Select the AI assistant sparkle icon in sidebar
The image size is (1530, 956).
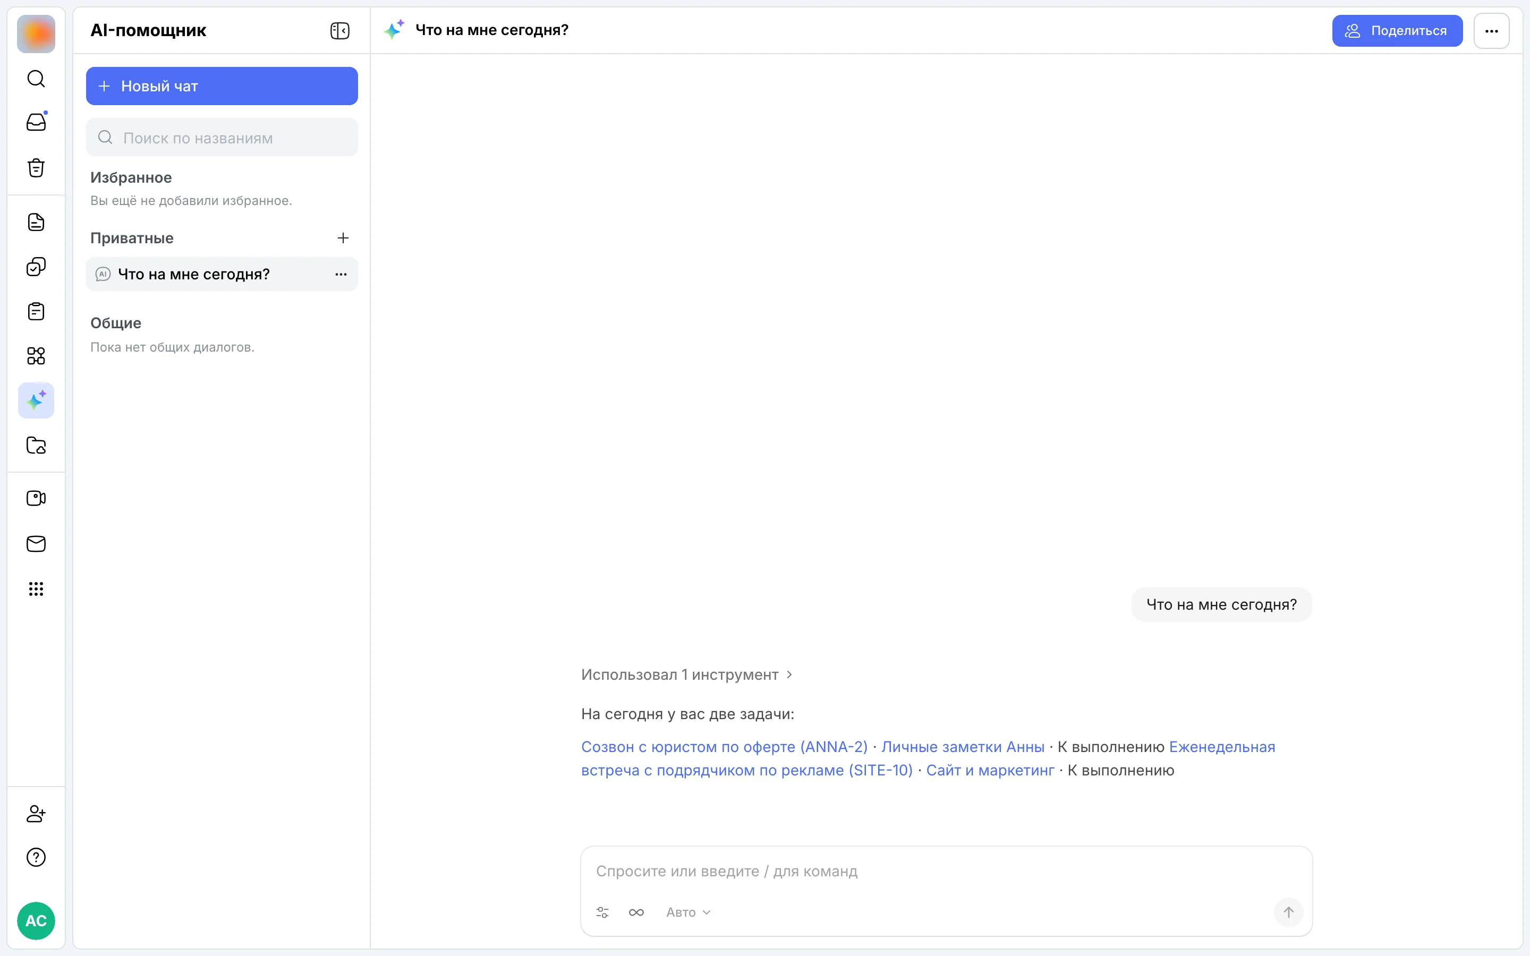[x=36, y=400]
